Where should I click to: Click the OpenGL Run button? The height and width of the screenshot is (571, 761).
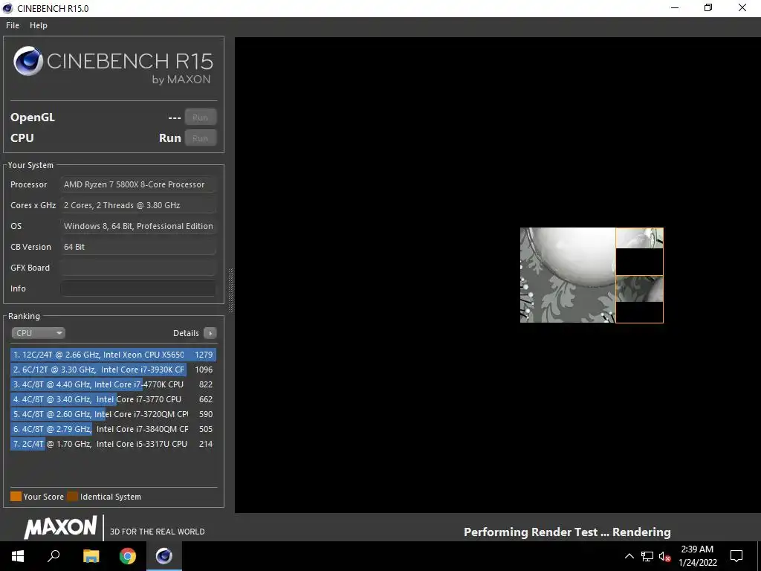click(x=200, y=117)
